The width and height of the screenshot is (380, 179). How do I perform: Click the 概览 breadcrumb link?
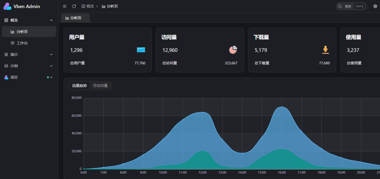[88, 6]
